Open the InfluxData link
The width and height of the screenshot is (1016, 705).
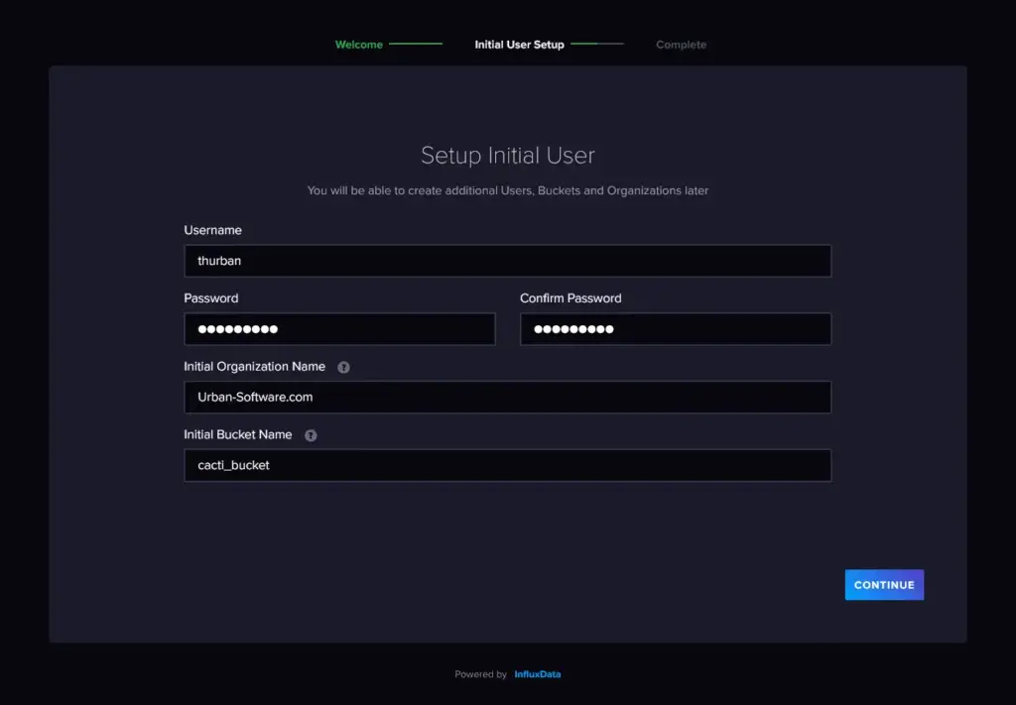tap(537, 673)
